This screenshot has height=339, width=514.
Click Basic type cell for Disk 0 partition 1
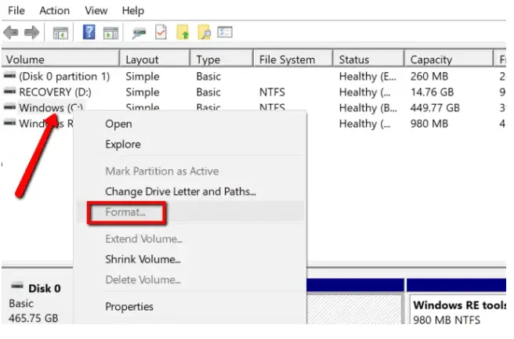pyautogui.click(x=208, y=76)
